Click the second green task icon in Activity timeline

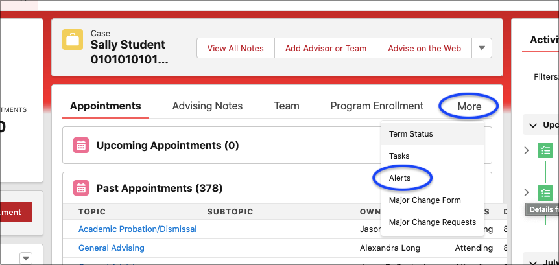point(545,192)
